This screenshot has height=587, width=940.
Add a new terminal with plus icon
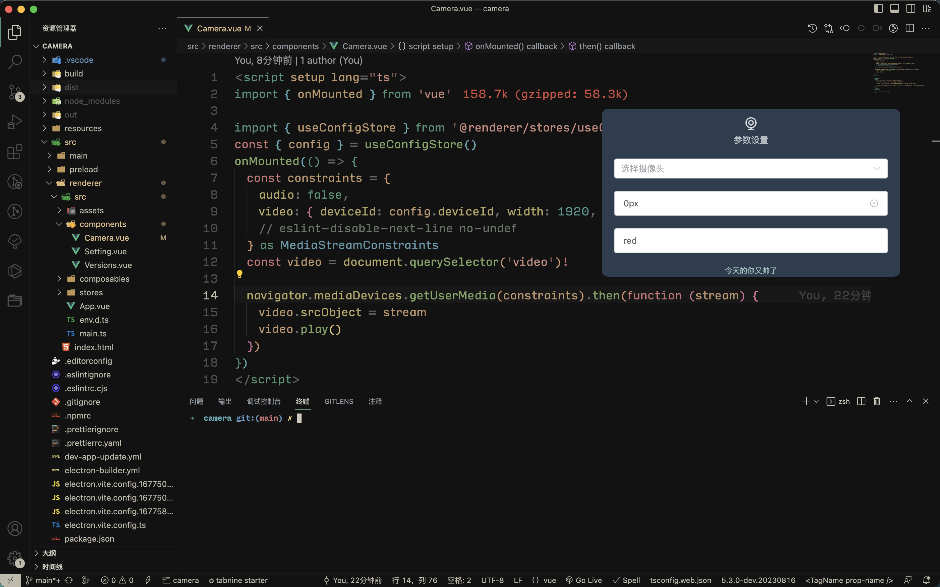(x=806, y=401)
